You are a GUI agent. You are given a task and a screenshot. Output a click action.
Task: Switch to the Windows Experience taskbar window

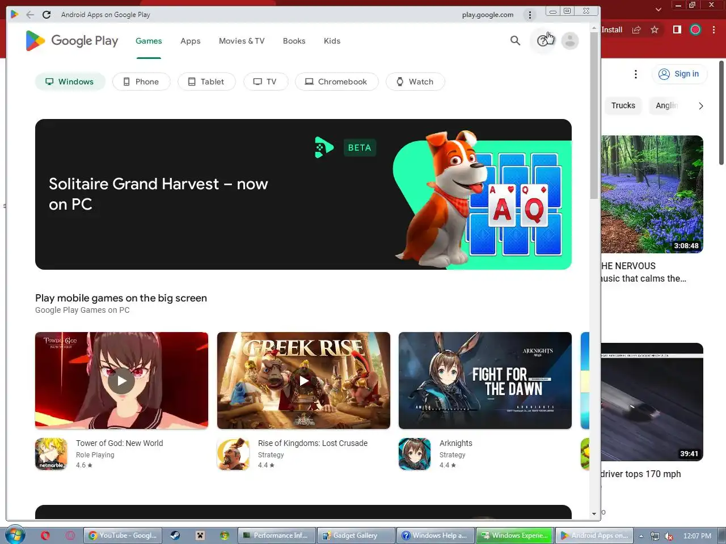point(514,535)
